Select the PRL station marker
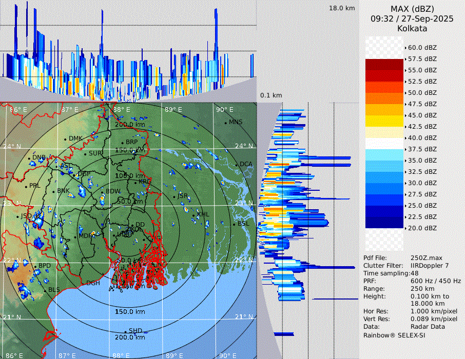465x359 pixels. (26, 186)
